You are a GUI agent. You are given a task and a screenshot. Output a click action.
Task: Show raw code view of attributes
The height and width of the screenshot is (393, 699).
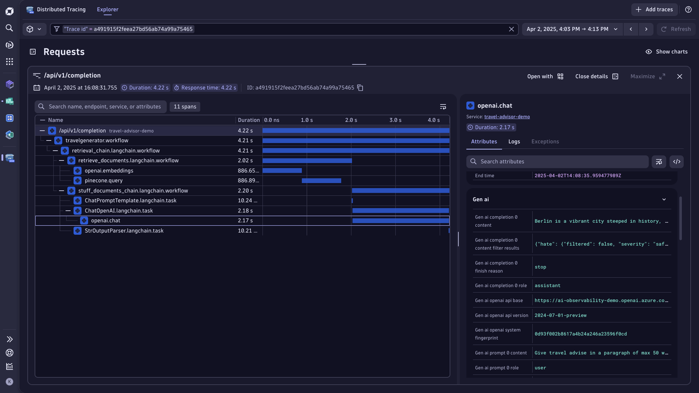pos(677,162)
